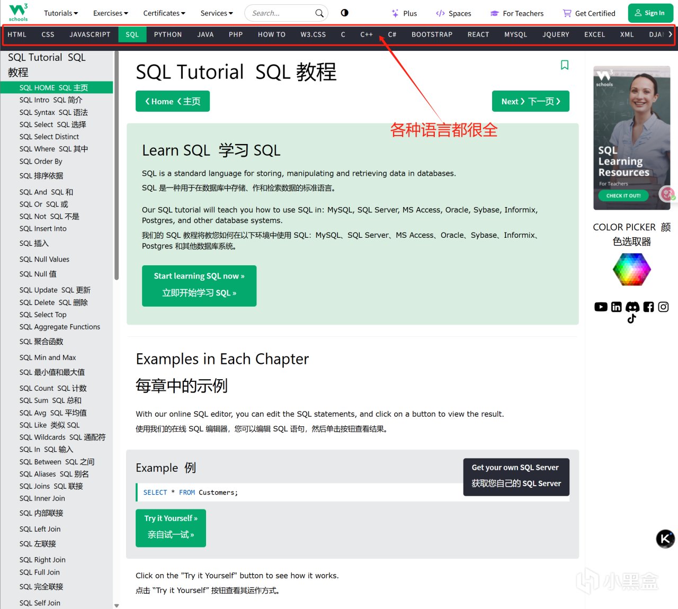Screen dimensions: 678x609
Task: Click Get your own SQL Server button
Action: point(516,477)
